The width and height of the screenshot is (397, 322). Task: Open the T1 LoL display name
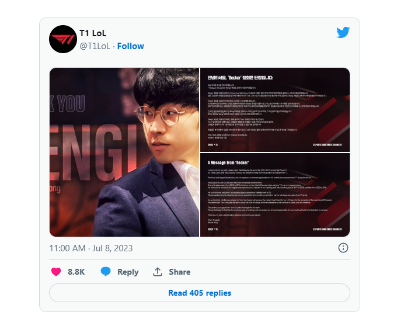click(x=93, y=33)
